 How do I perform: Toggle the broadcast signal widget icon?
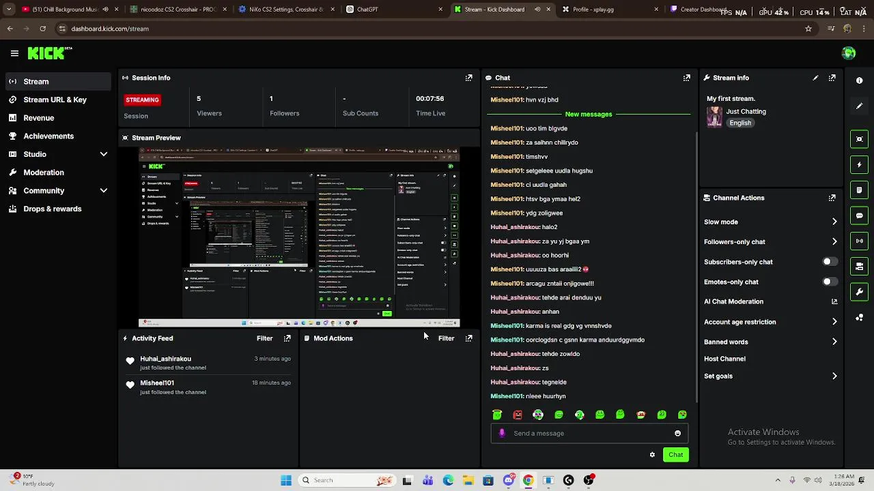coord(859,241)
